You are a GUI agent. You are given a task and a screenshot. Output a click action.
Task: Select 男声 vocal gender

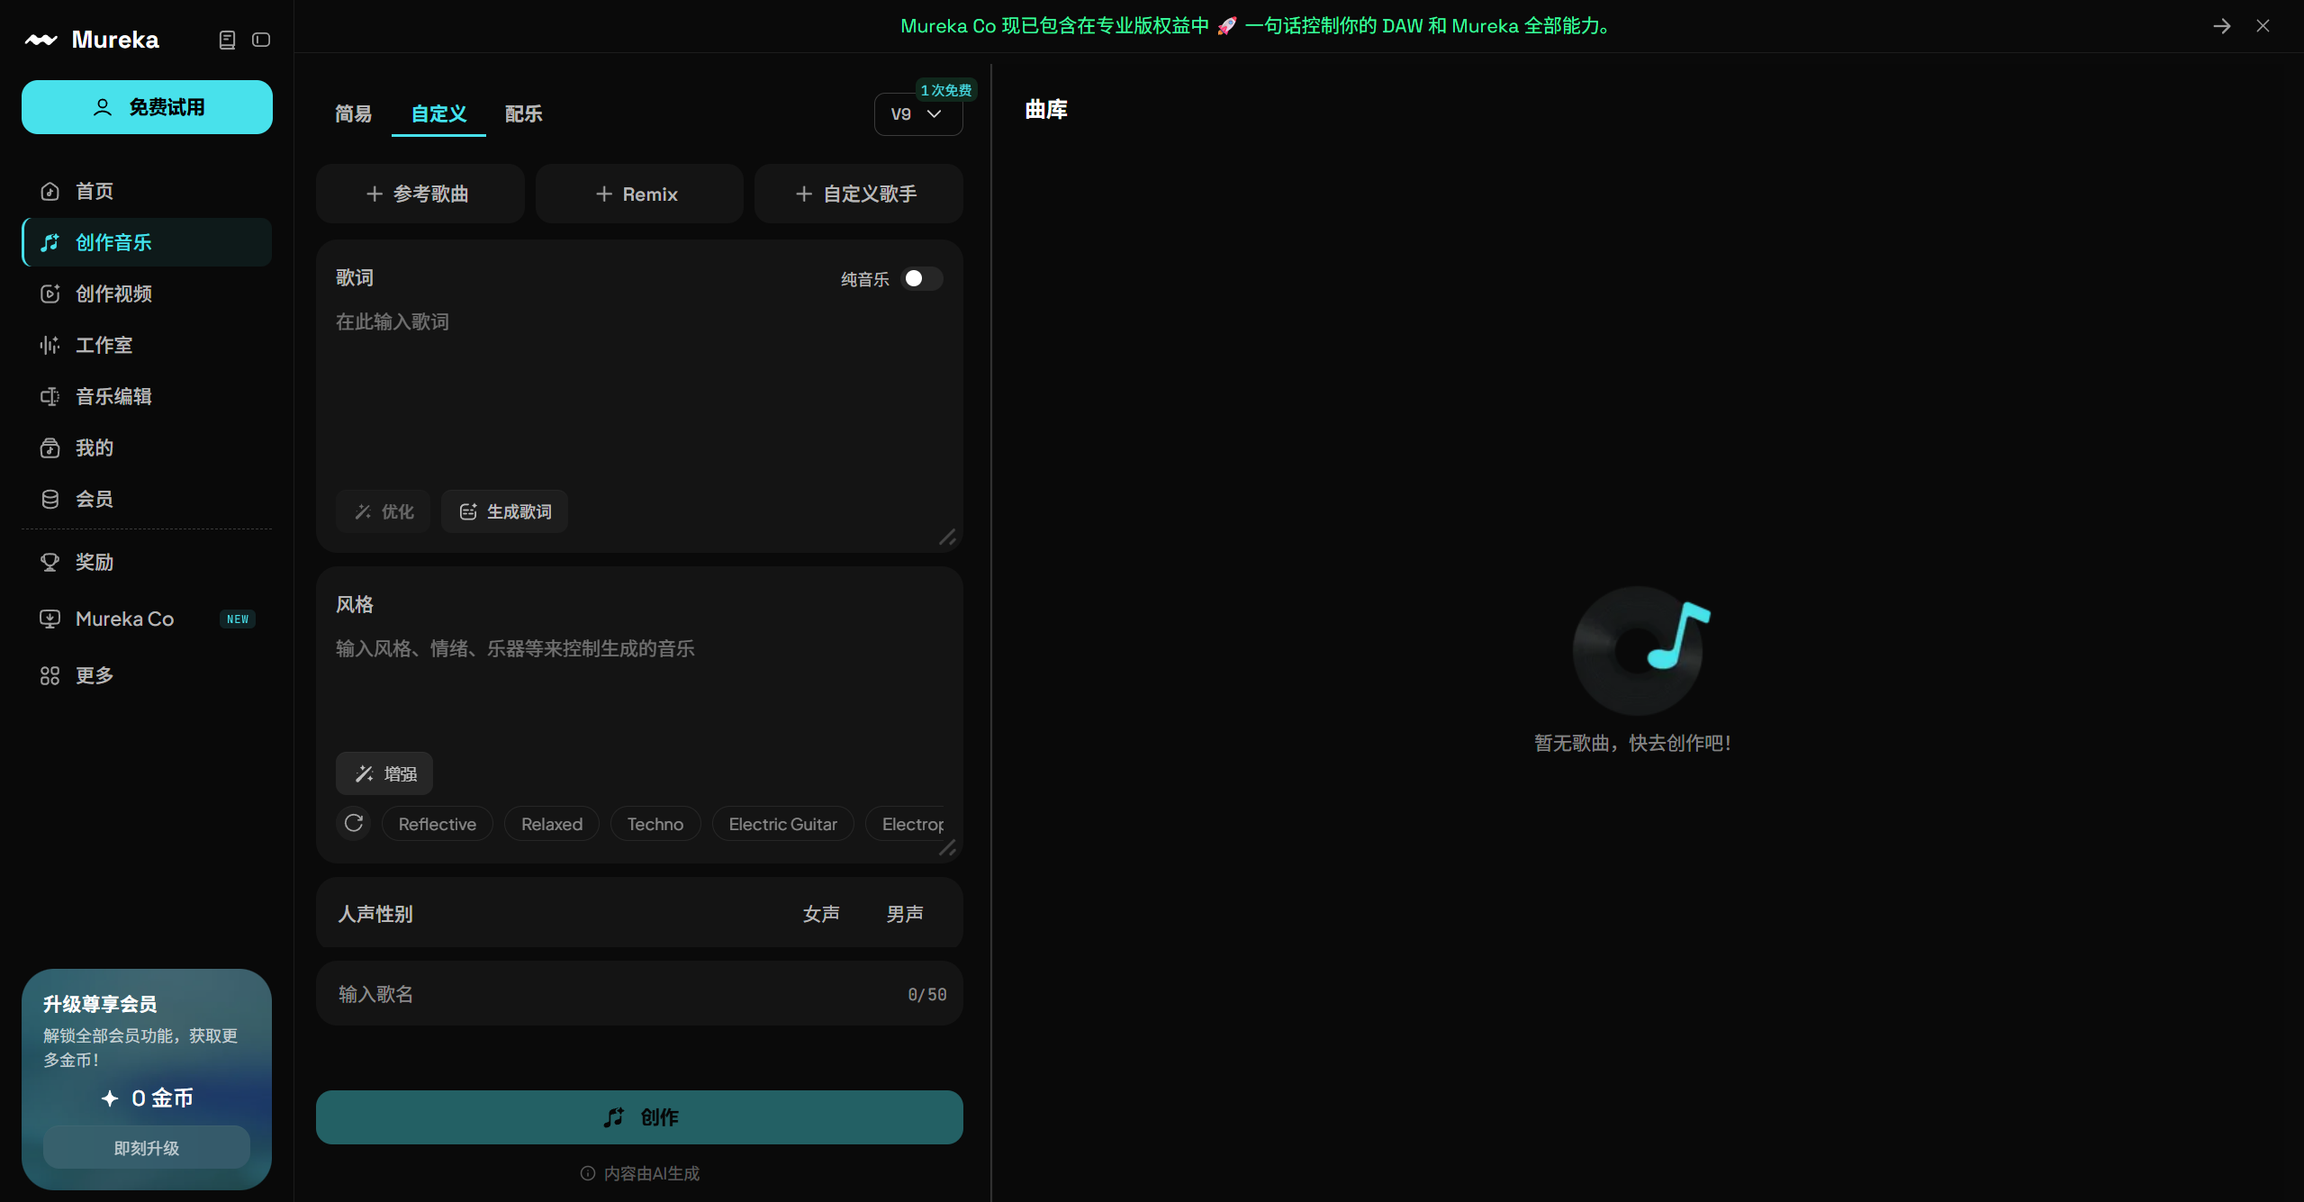[x=905, y=914]
